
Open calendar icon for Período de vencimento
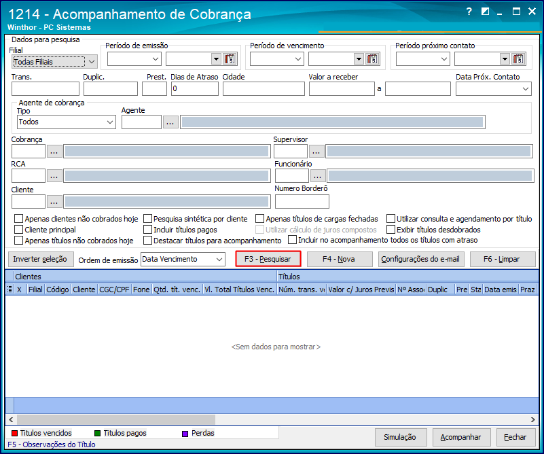(372, 59)
